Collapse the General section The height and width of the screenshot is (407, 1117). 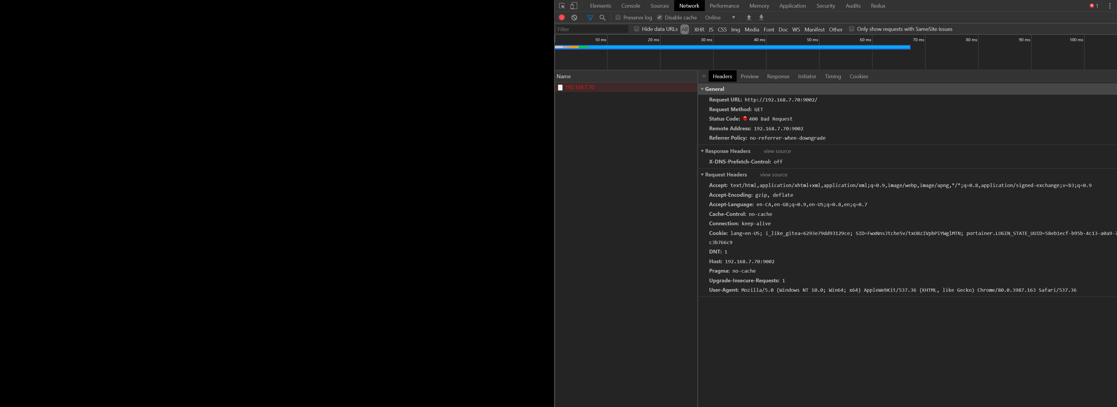click(x=702, y=89)
